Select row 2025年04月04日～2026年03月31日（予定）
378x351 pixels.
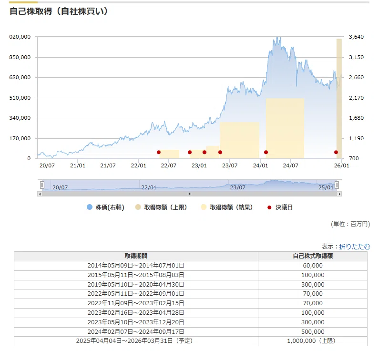pyautogui.click(x=191, y=341)
